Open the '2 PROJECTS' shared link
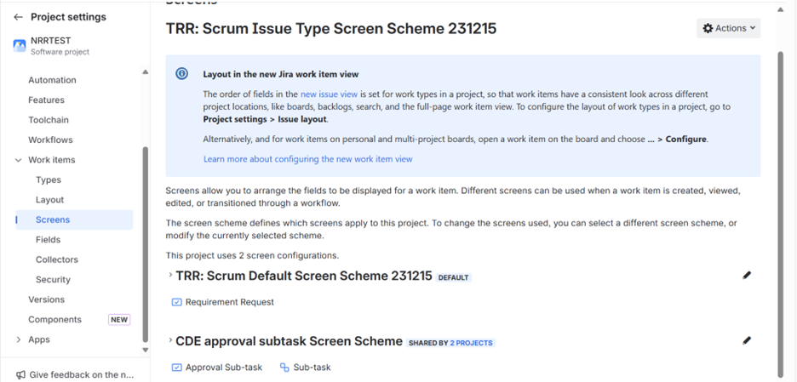 click(471, 343)
